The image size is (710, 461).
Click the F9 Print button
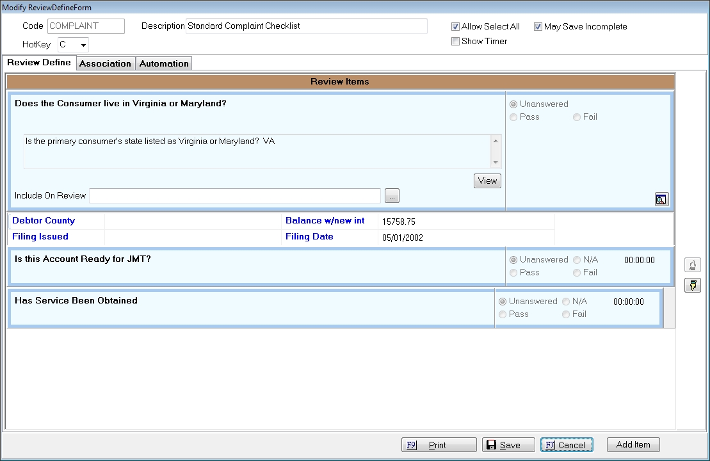pos(439,445)
